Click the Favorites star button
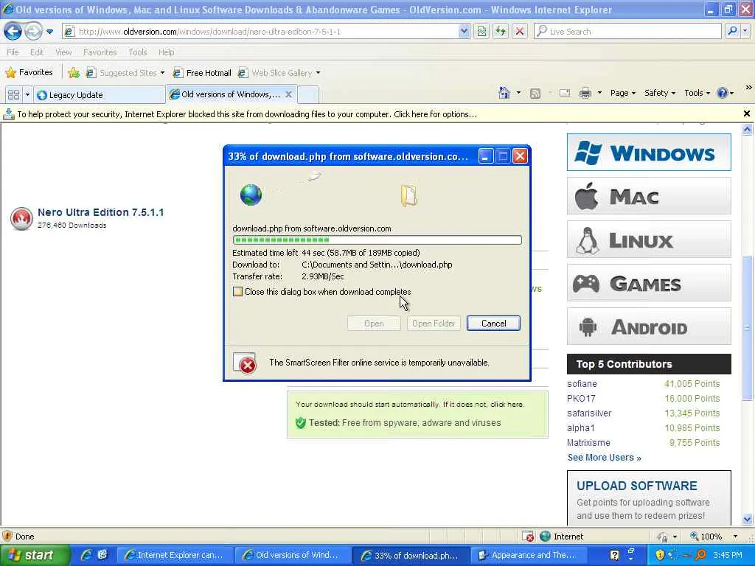Image resolution: width=755 pixels, height=566 pixels. (29, 73)
